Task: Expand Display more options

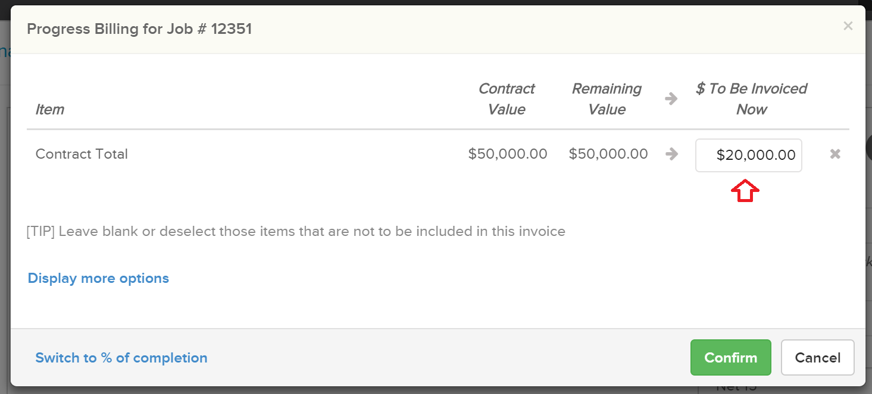Action: click(98, 278)
